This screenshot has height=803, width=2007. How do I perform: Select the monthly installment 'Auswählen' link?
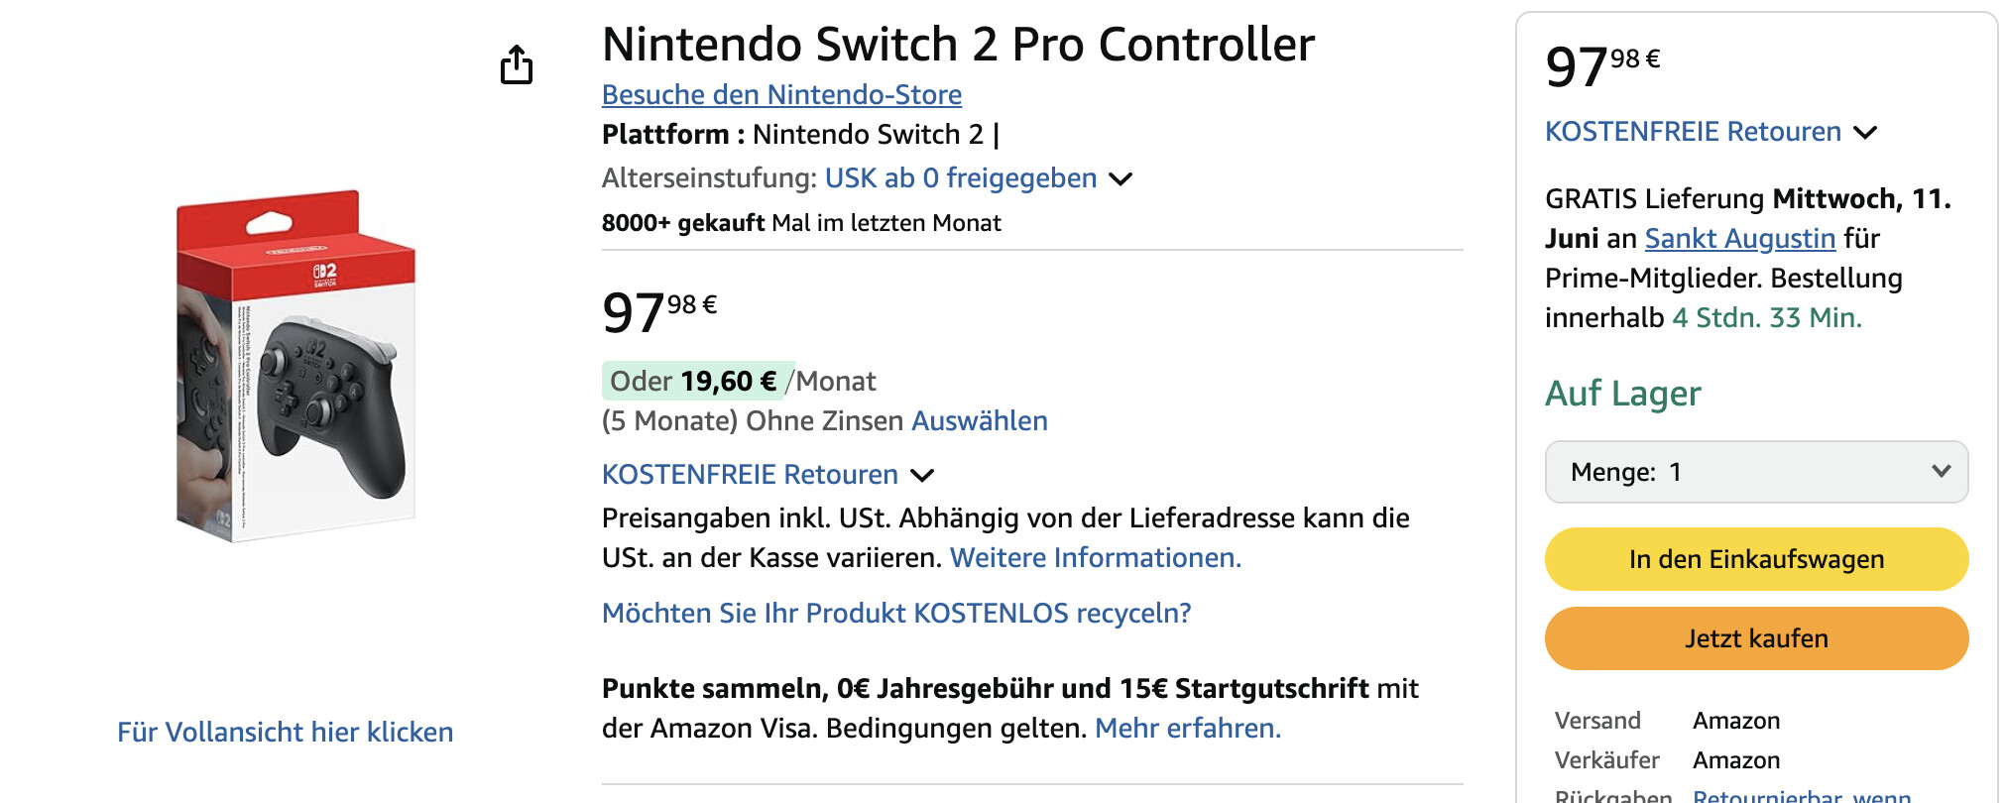click(x=979, y=421)
